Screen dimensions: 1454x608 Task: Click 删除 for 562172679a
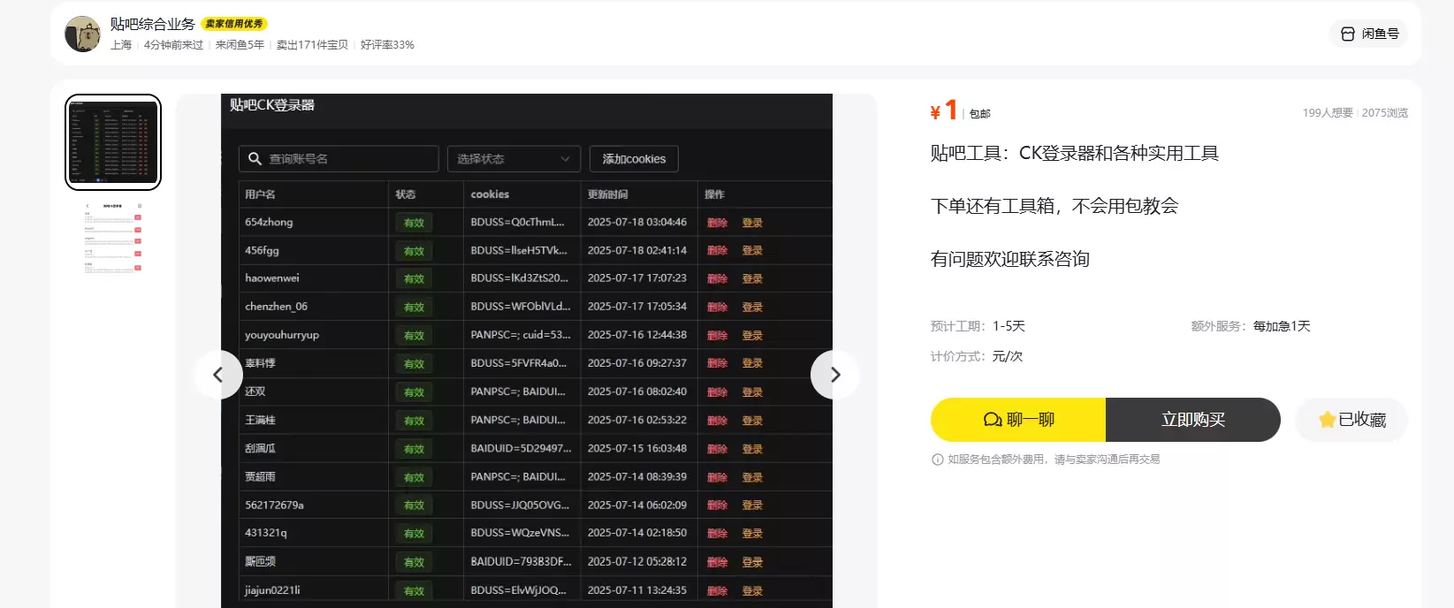coord(717,505)
